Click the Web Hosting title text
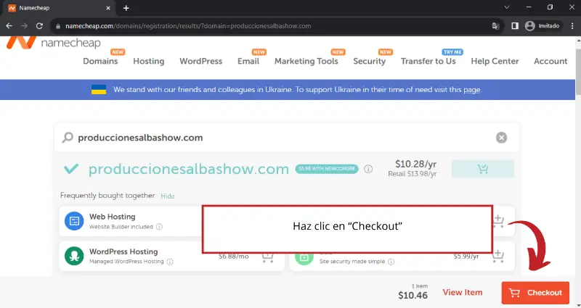 tap(113, 217)
